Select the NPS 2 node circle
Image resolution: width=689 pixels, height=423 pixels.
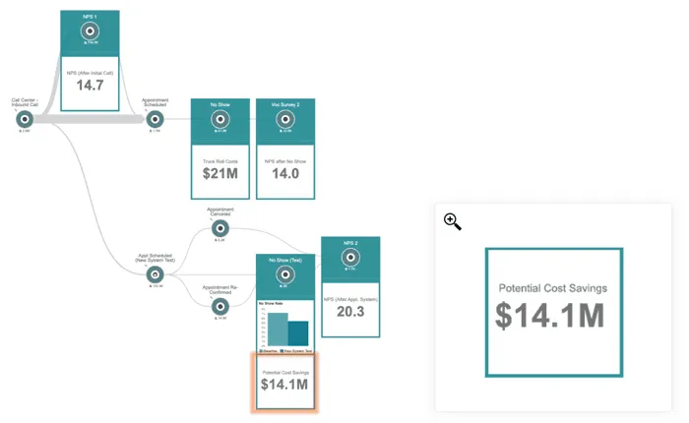[350, 258]
